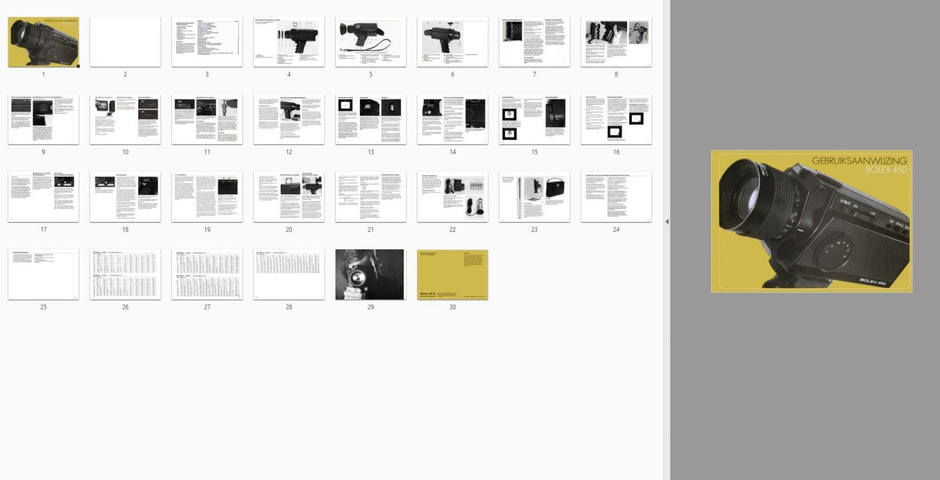Click page 22 thumbnail showing accessories

(x=453, y=197)
